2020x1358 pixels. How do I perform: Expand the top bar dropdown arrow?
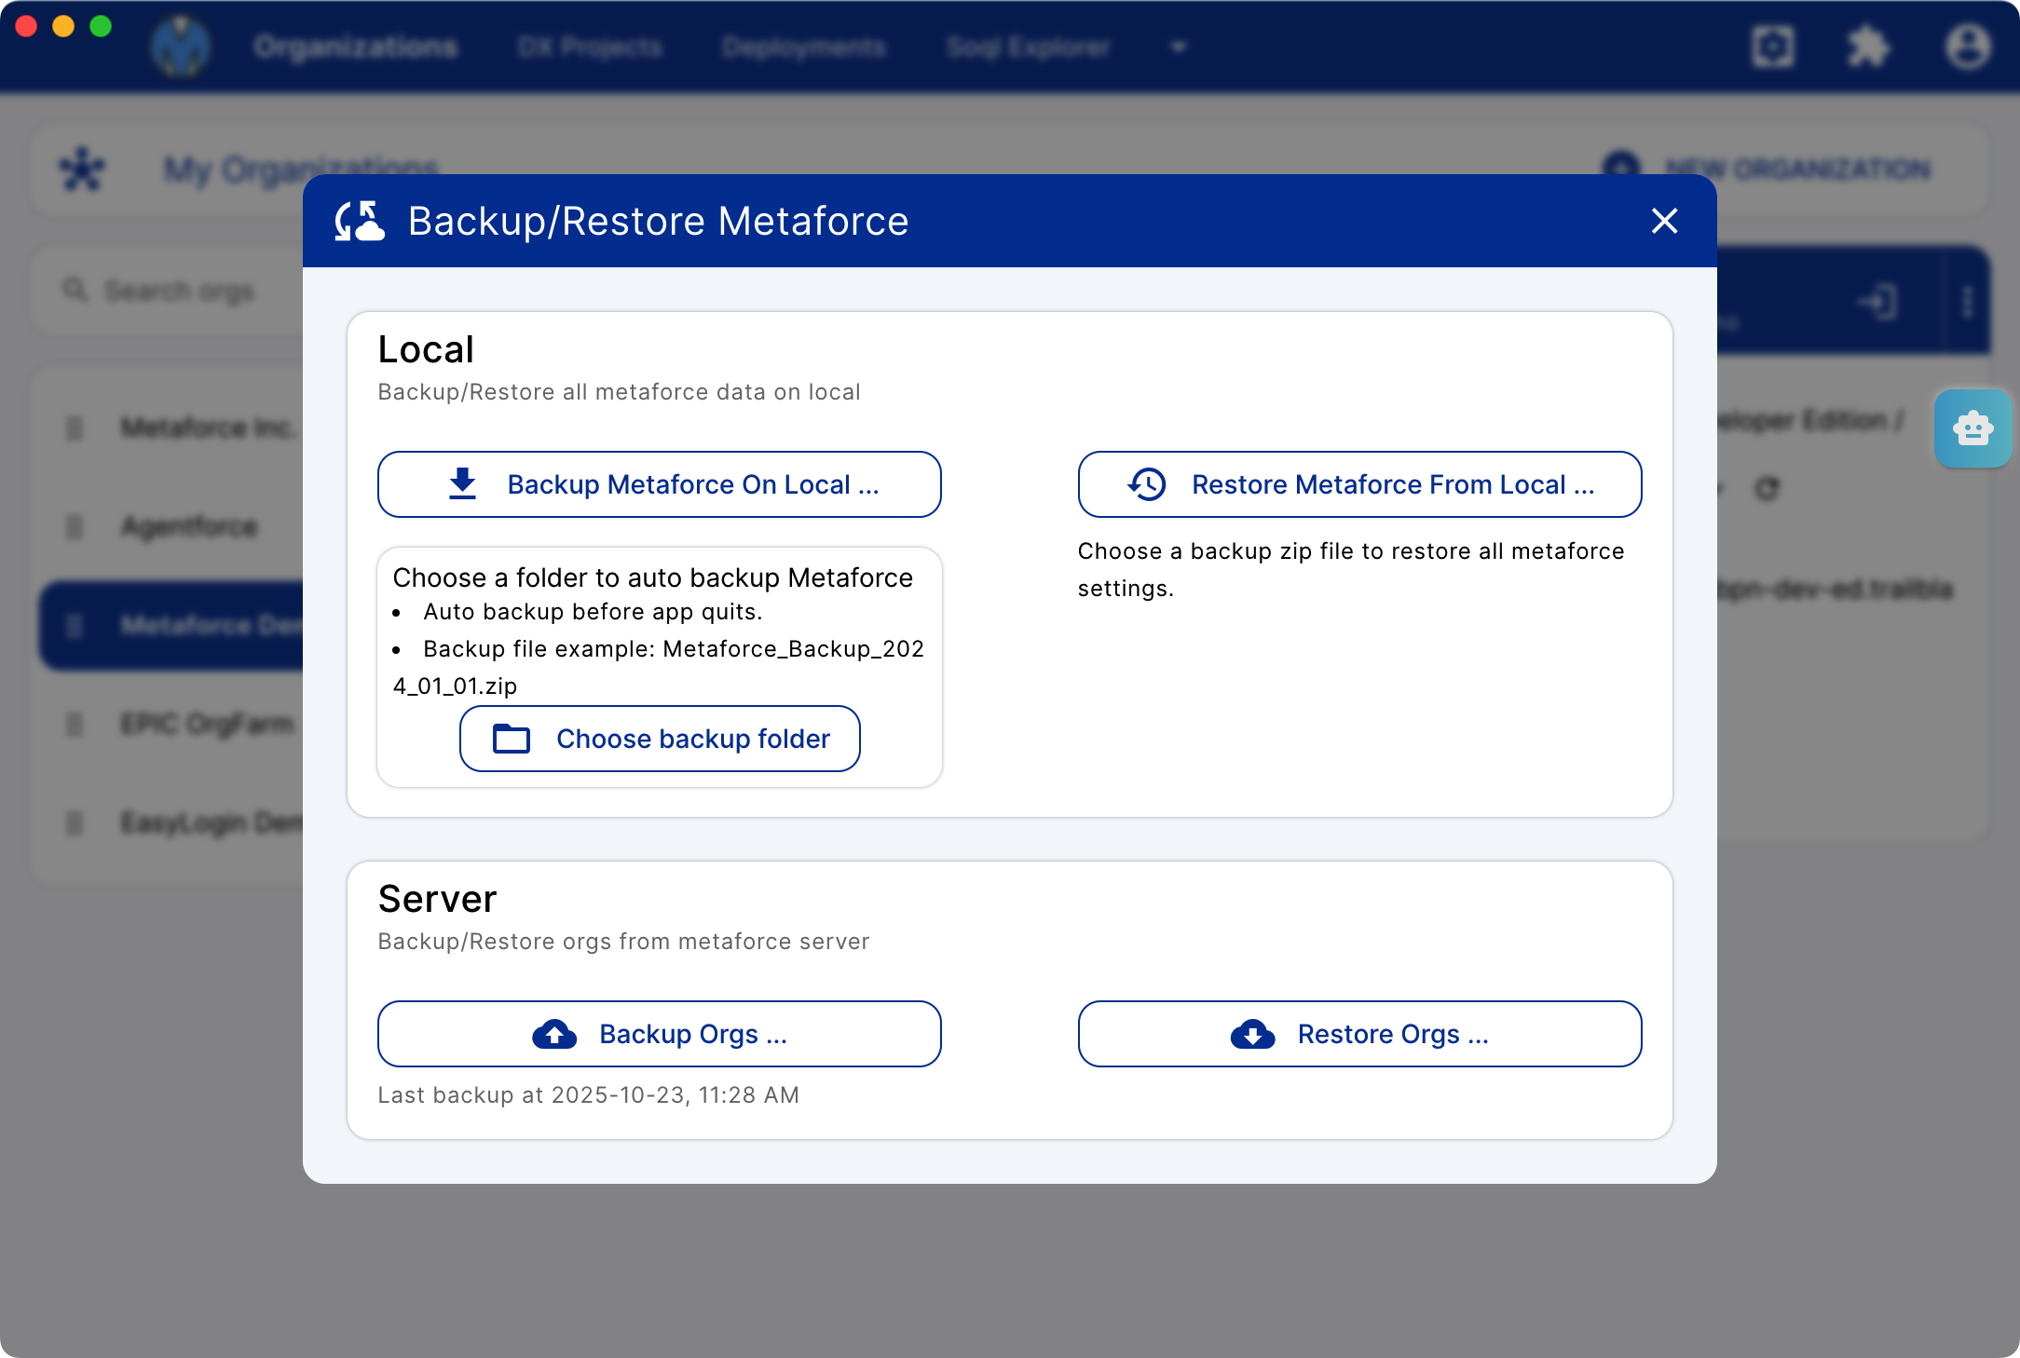pos(1179,47)
